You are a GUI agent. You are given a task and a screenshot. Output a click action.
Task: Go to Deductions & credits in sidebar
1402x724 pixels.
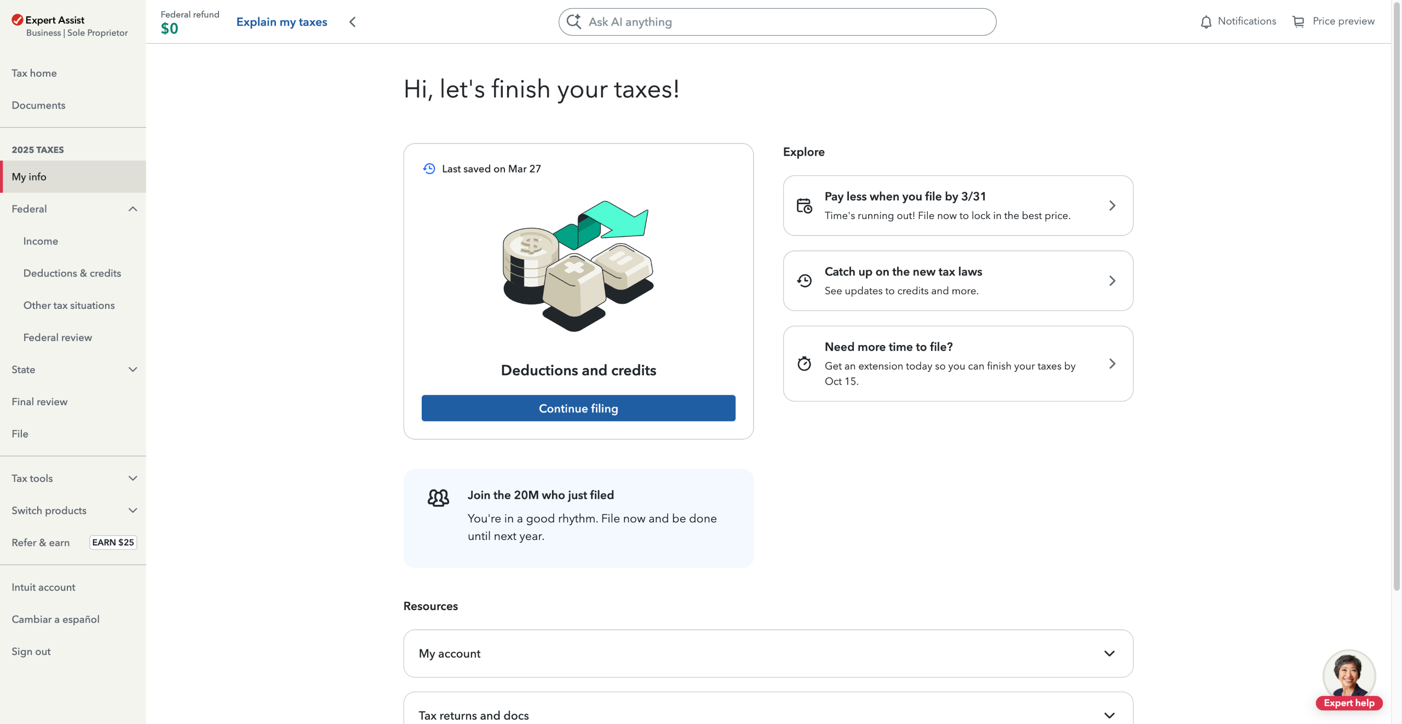[x=72, y=273]
